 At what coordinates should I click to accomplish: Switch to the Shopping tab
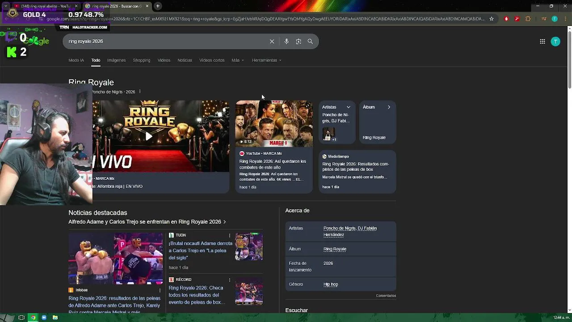click(141, 60)
